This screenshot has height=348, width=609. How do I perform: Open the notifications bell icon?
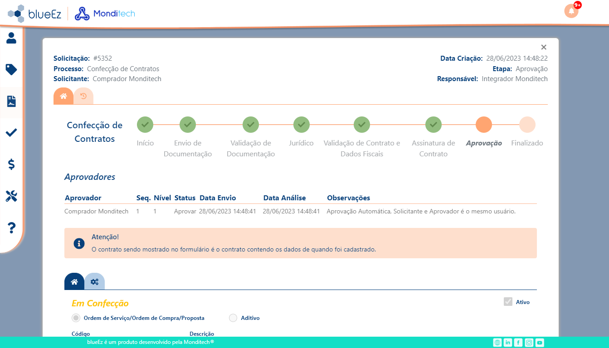click(571, 11)
